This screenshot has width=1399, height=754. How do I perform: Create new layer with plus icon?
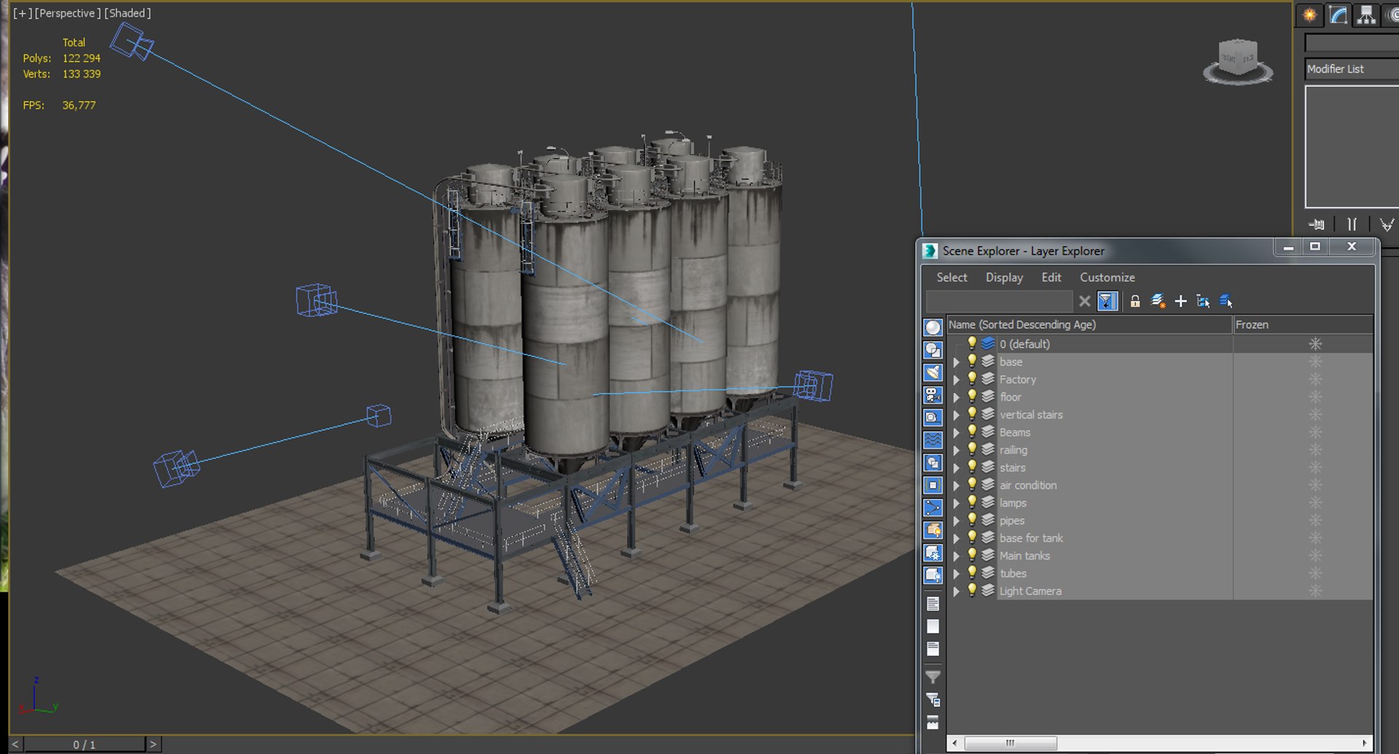click(1180, 301)
